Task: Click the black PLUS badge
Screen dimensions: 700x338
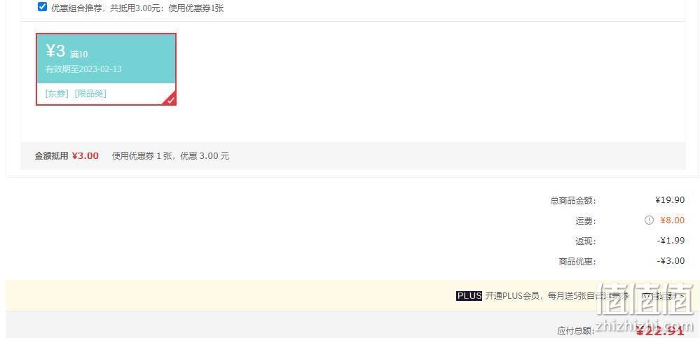Action: 469,295
